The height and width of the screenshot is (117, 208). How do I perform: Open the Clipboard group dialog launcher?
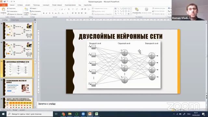coord(22,17)
